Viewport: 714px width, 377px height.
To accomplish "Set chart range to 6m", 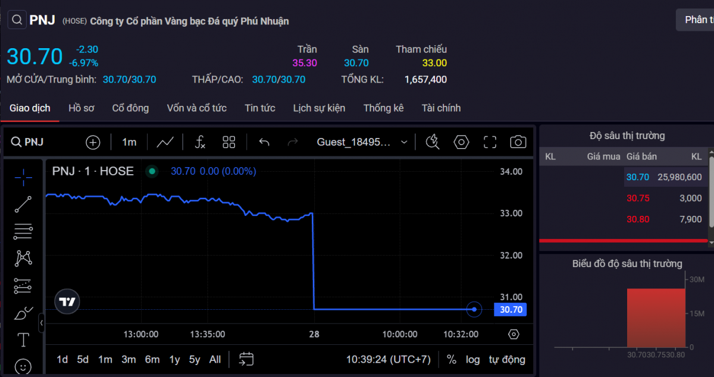I will (152, 359).
